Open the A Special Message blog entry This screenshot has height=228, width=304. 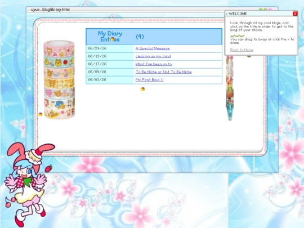click(153, 48)
